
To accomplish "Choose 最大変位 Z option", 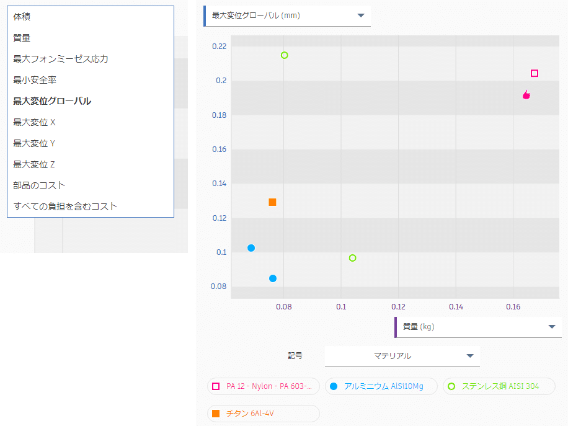I will [91, 164].
